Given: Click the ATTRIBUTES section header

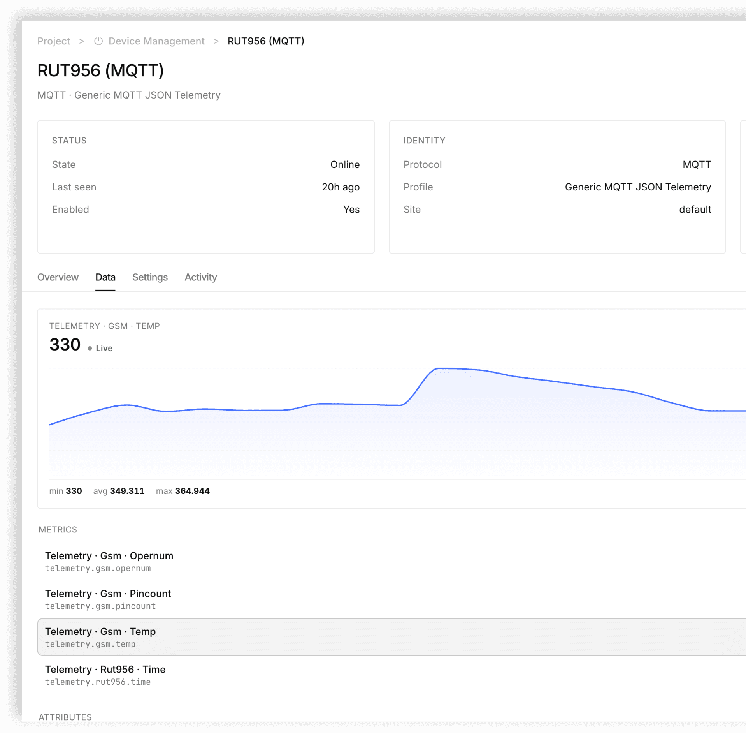Looking at the screenshot, I should coord(65,717).
